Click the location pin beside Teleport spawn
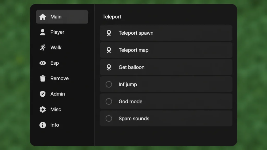This screenshot has height=150, width=267. coord(109,33)
